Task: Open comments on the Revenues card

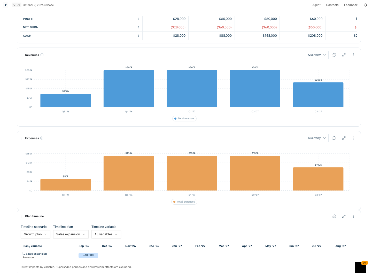Action: (334, 55)
